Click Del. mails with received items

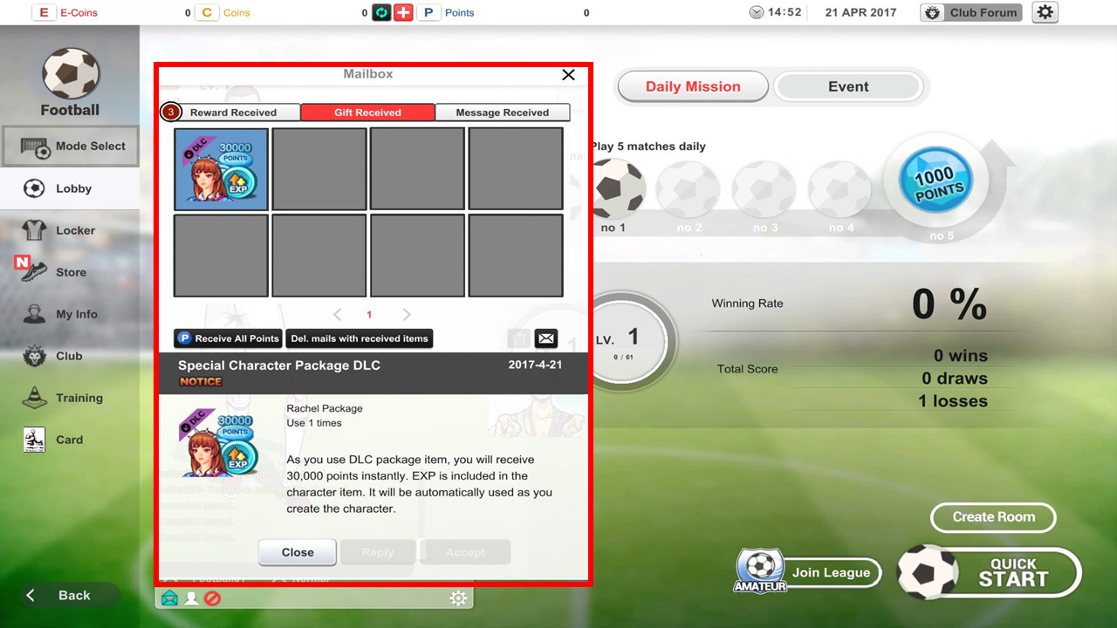[x=360, y=338]
